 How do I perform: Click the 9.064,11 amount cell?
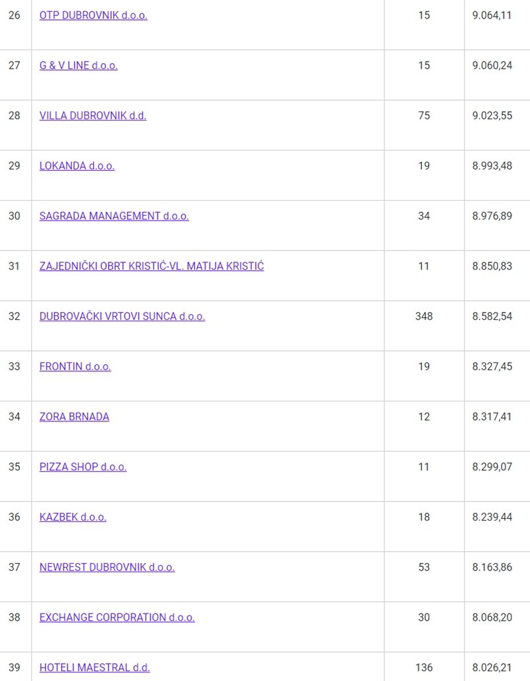(x=492, y=15)
